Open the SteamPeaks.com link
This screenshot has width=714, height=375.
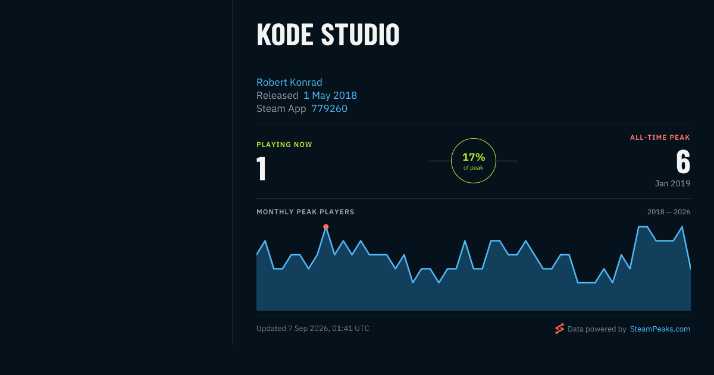[660, 329]
